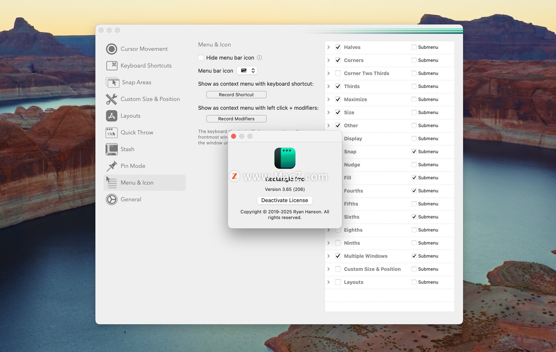Select Menu & Icon sidebar item

(x=137, y=183)
